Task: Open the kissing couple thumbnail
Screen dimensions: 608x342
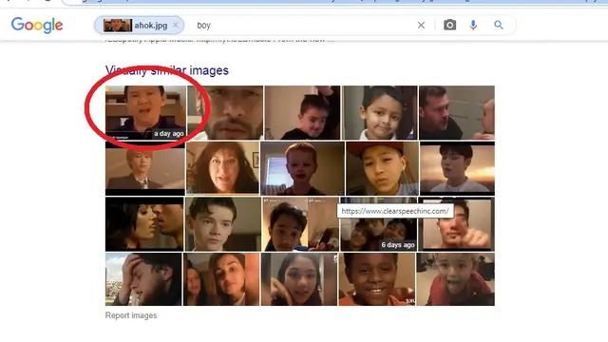Action: [x=144, y=224]
